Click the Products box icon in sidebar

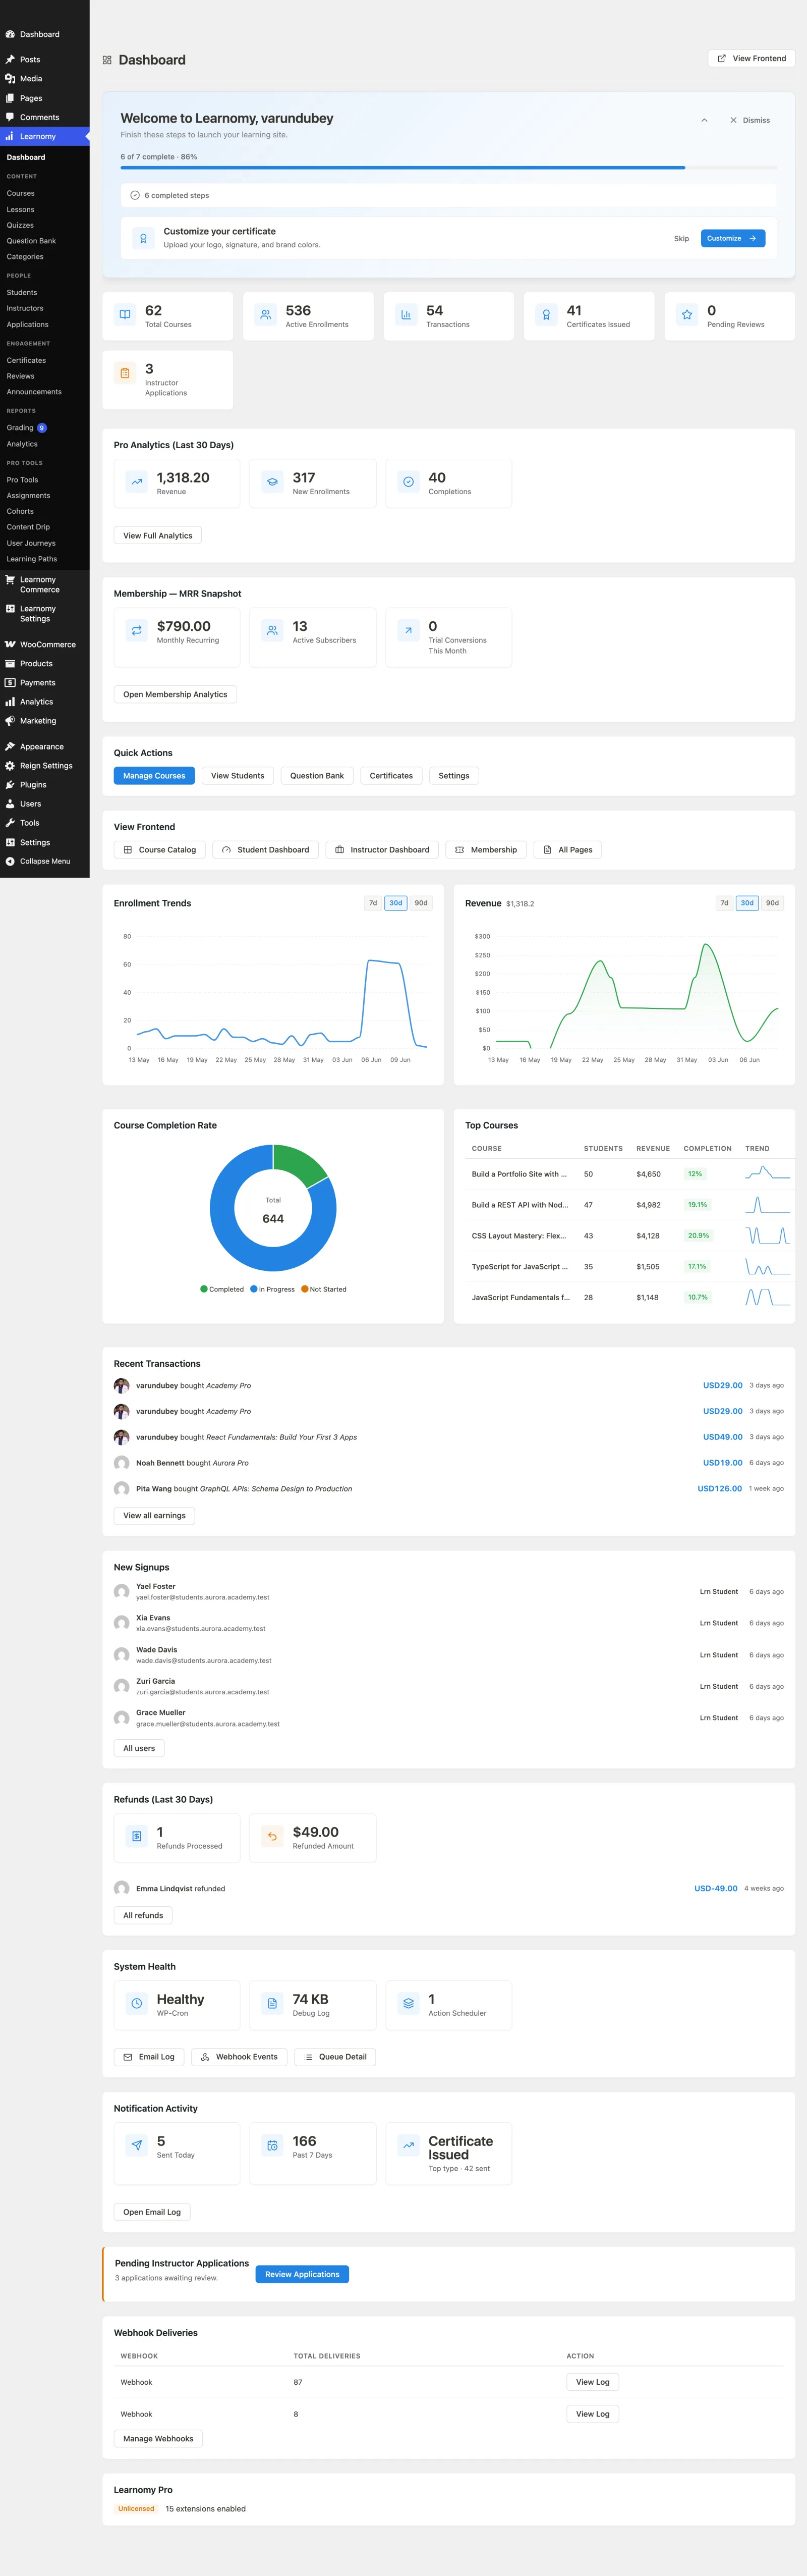coord(10,663)
